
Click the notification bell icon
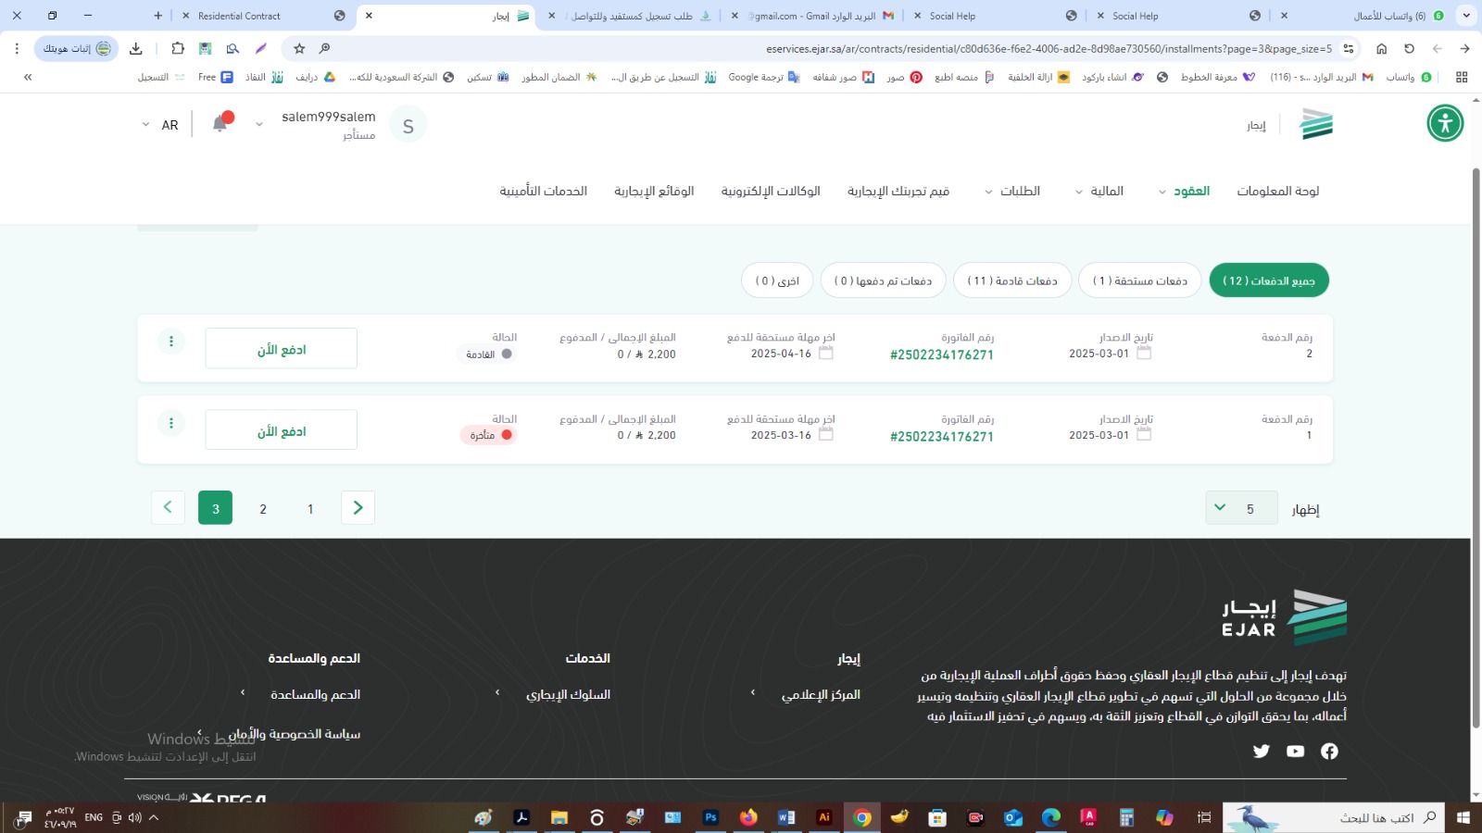(220, 124)
